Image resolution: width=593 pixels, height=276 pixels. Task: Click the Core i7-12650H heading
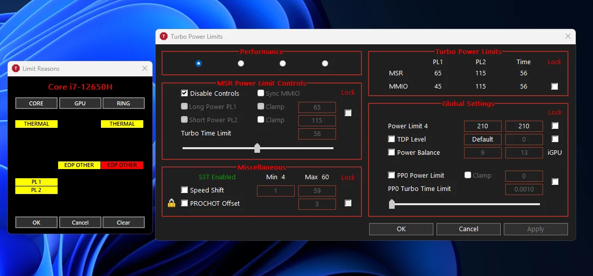click(x=80, y=87)
